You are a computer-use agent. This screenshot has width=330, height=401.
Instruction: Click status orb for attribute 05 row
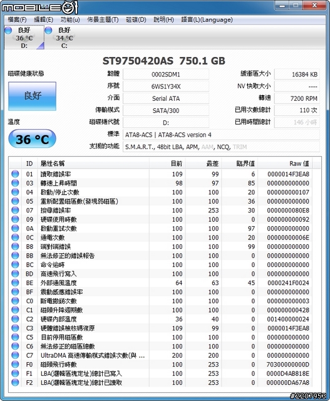click(15, 201)
